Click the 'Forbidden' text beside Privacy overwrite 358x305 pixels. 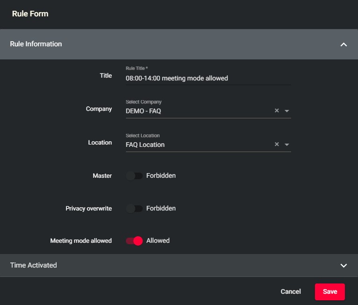[x=161, y=209]
